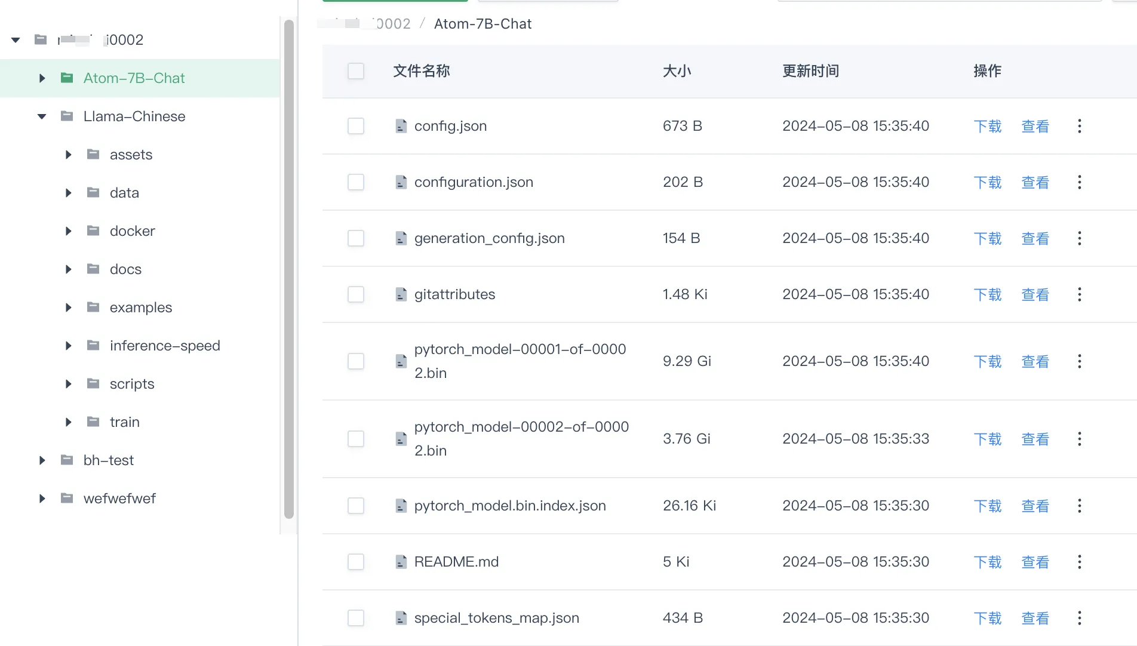Click the folder tree vertical scrollbar
Image resolution: width=1137 pixels, height=646 pixels.
coord(289,269)
